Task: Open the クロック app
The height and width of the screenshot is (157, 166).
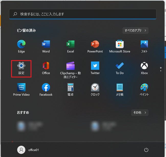Action: click(95, 90)
